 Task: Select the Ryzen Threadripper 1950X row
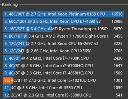(64, 29)
